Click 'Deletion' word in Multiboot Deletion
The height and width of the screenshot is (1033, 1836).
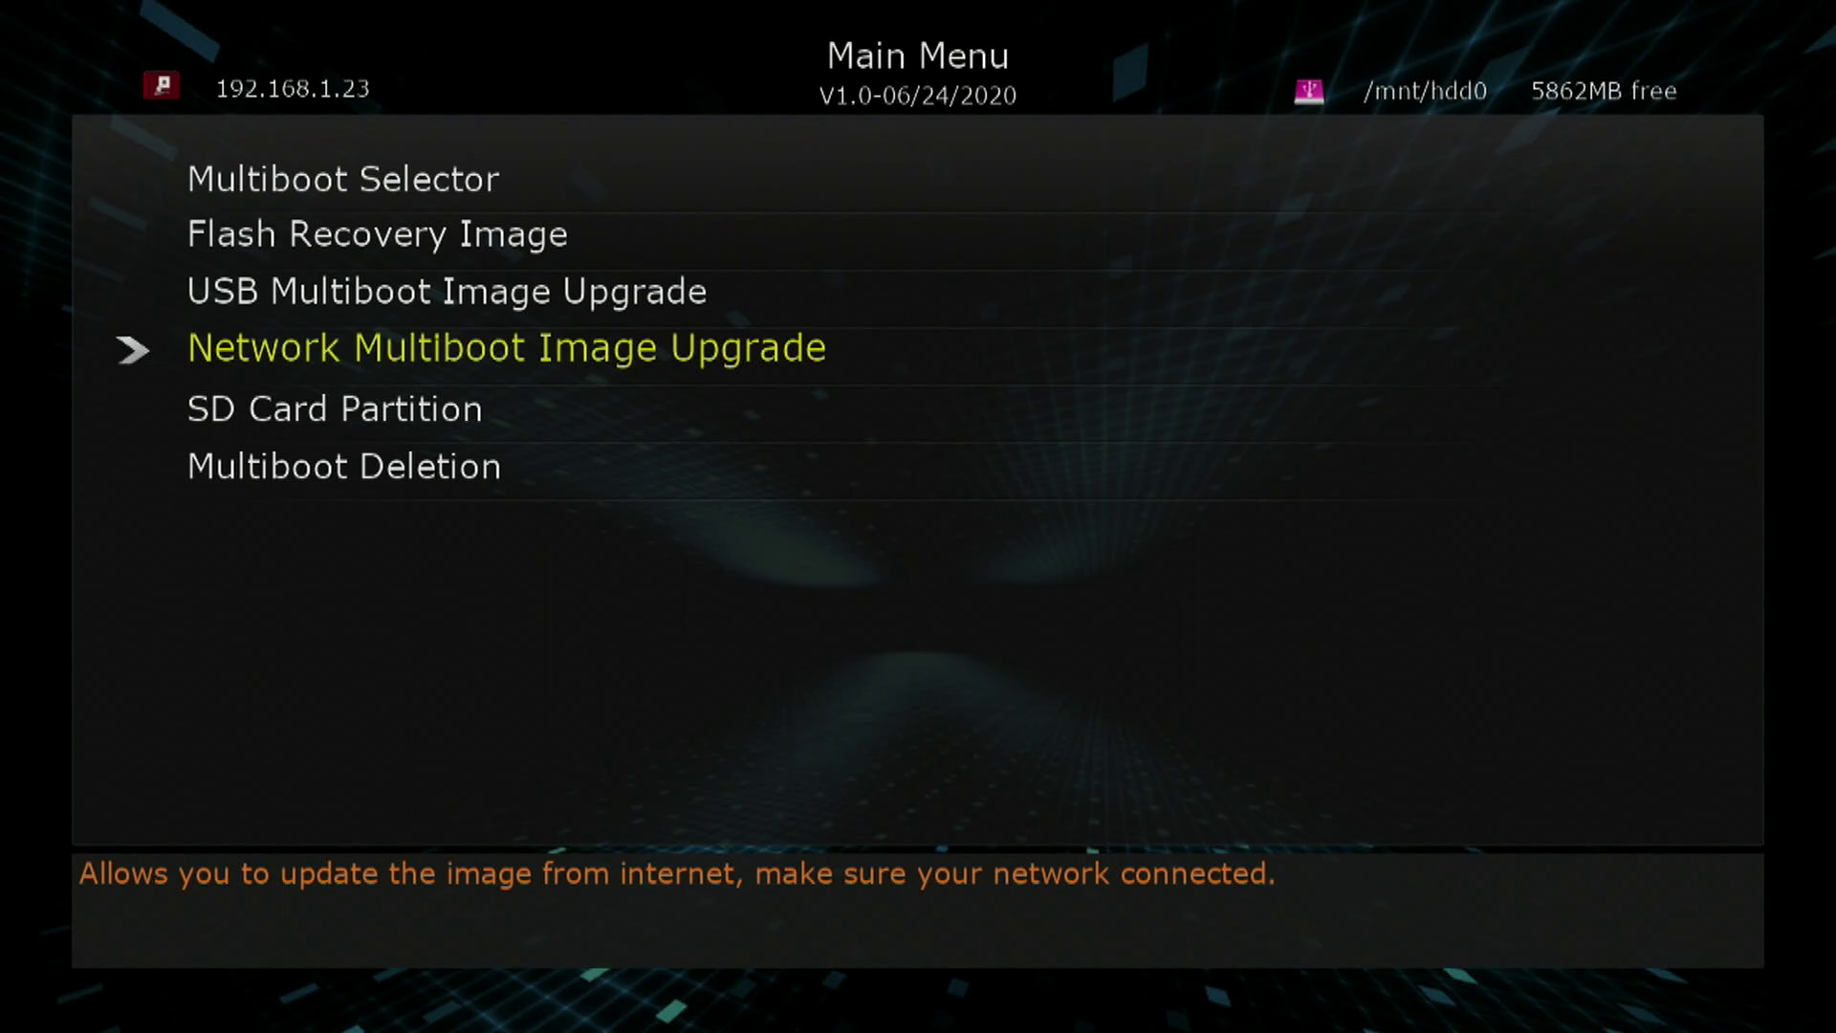[x=429, y=467]
